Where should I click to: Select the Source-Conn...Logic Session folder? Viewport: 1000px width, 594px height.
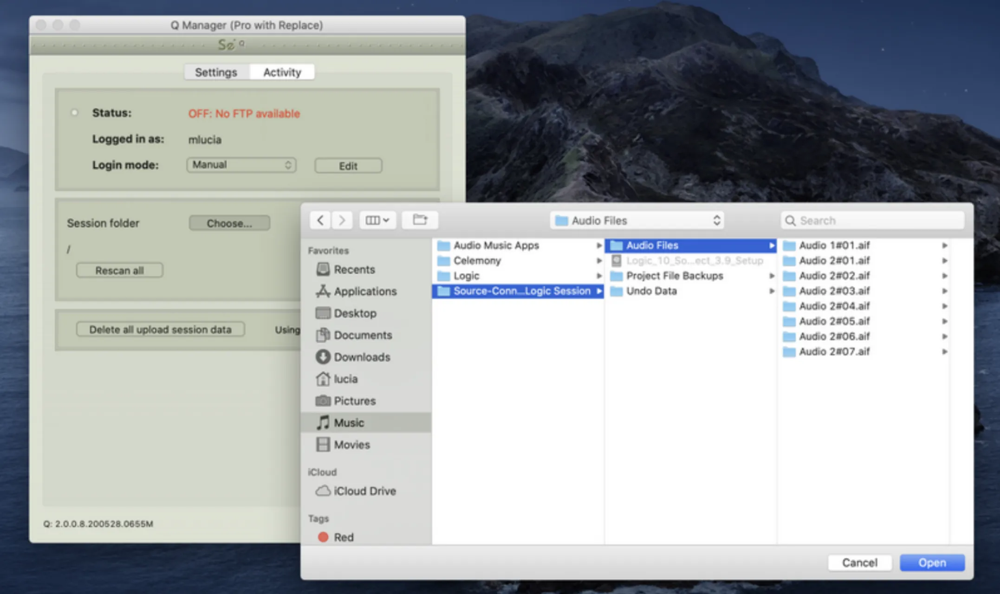(518, 291)
